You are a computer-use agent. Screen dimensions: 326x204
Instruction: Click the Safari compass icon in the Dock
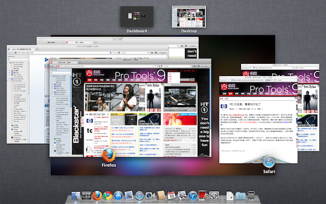(140, 196)
